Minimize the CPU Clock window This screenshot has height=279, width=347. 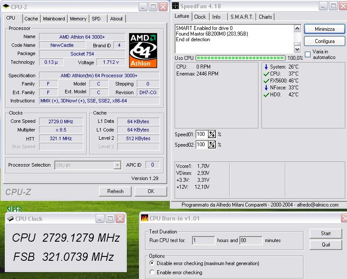point(100,219)
